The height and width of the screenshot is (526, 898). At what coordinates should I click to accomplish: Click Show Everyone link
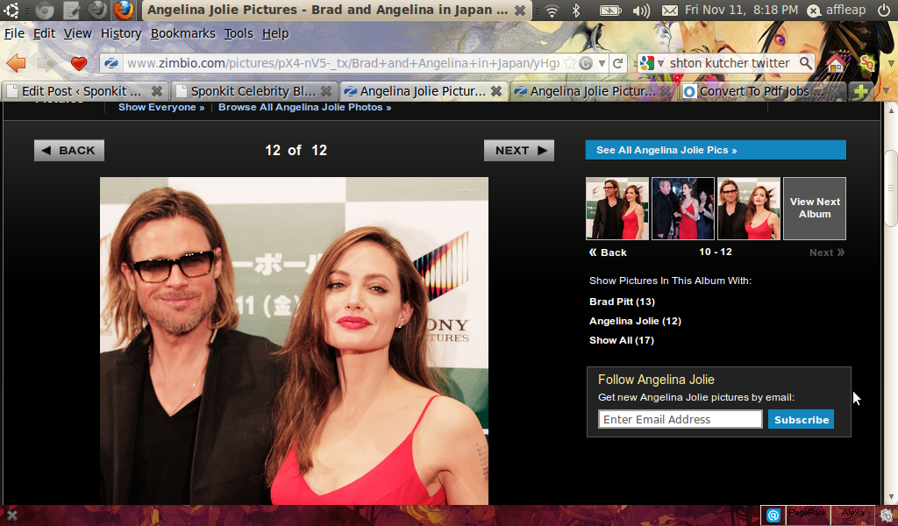(x=161, y=107)
